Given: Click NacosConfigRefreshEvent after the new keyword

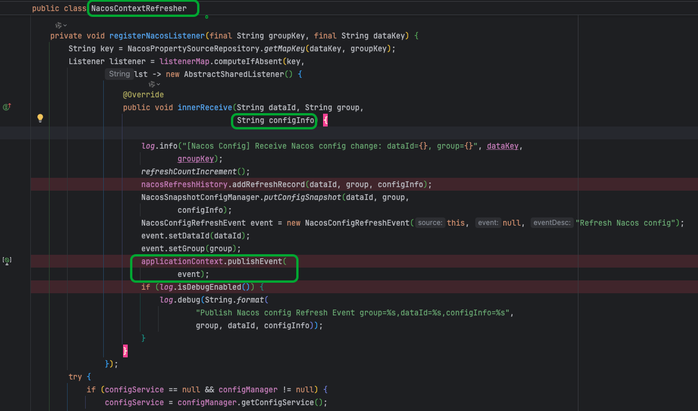Looking at the screenshot, I should pyautogui.click(x=357, y=223).
